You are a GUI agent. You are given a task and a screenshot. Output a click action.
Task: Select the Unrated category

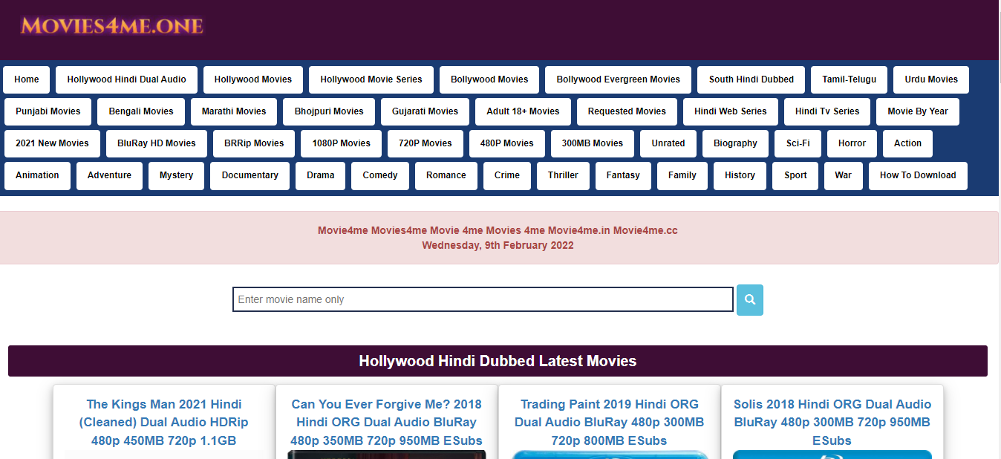click(x=668, y=143)
